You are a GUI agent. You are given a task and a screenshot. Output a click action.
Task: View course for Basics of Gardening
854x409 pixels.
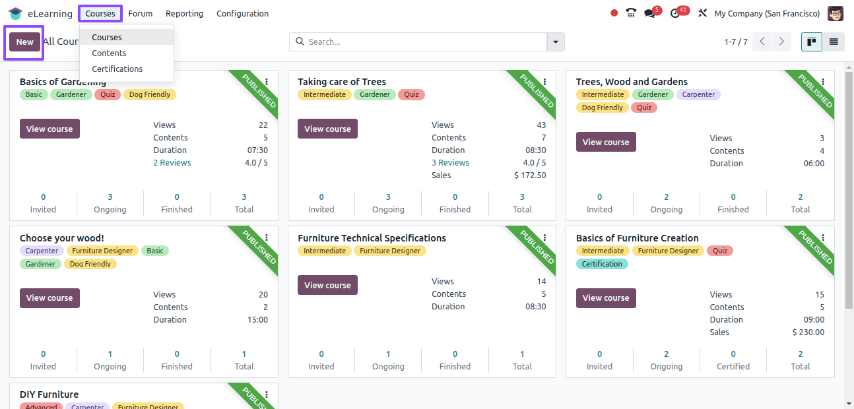[x=49, y=129]
